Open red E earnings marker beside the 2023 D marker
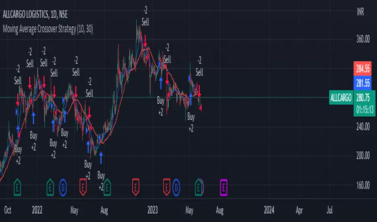 click(167, 187)
